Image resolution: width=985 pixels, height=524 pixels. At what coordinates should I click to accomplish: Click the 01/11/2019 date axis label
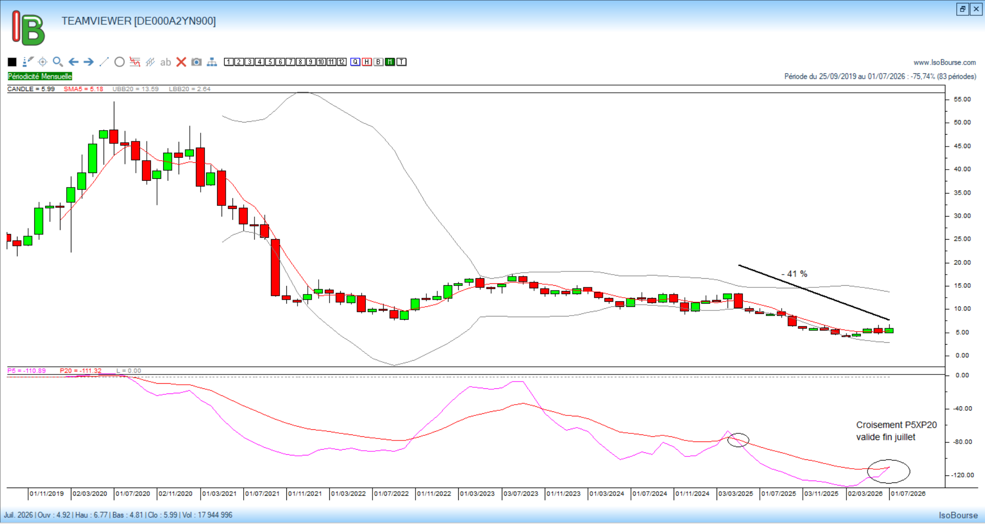tap(47, 494)
